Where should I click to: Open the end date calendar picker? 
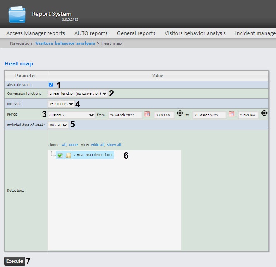(x=231, y=114)
